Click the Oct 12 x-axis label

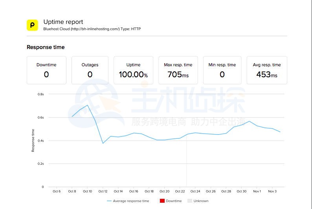(103, 191)
